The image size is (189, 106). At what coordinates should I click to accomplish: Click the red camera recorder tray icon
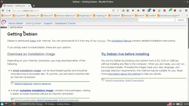[178, 104]
